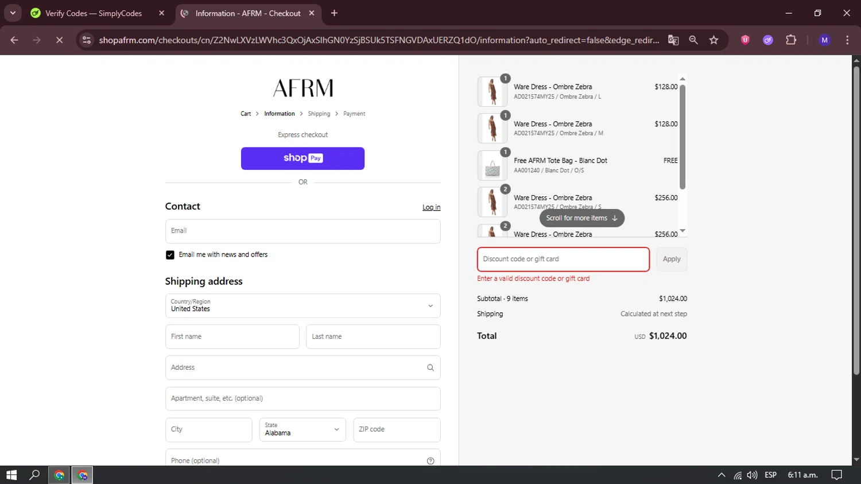Open the Windows Start menu

click(x=11, y=475)
